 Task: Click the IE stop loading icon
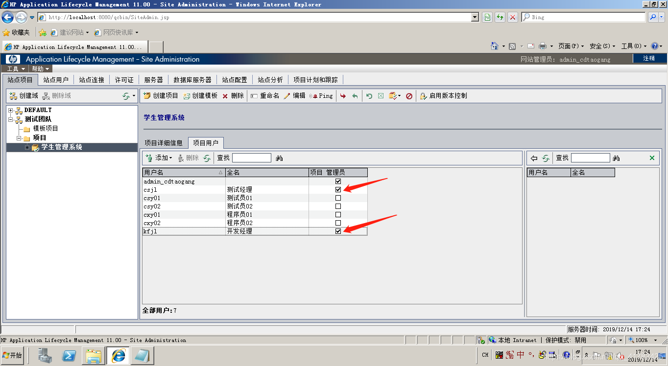click(513, 17)
